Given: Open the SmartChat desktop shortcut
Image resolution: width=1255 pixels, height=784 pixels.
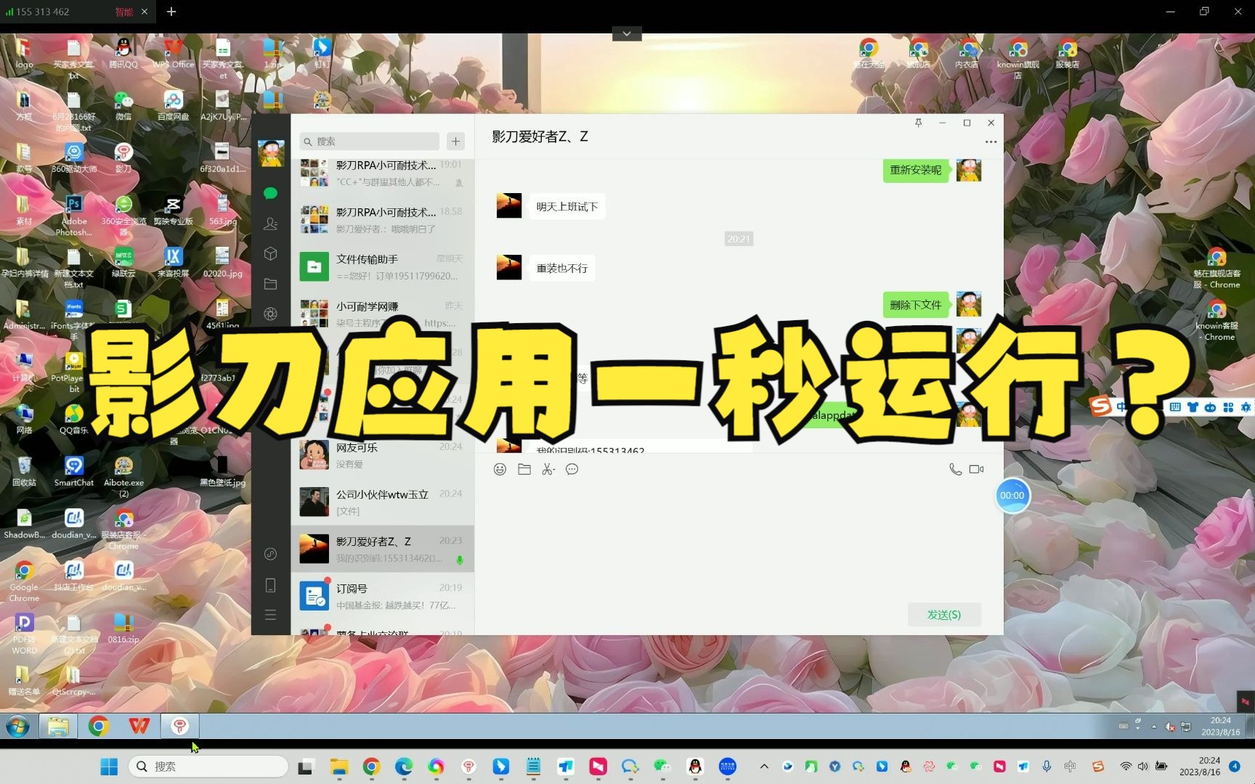Looking at the screenshot, I should pyautogui.click(x=73, y=471).
